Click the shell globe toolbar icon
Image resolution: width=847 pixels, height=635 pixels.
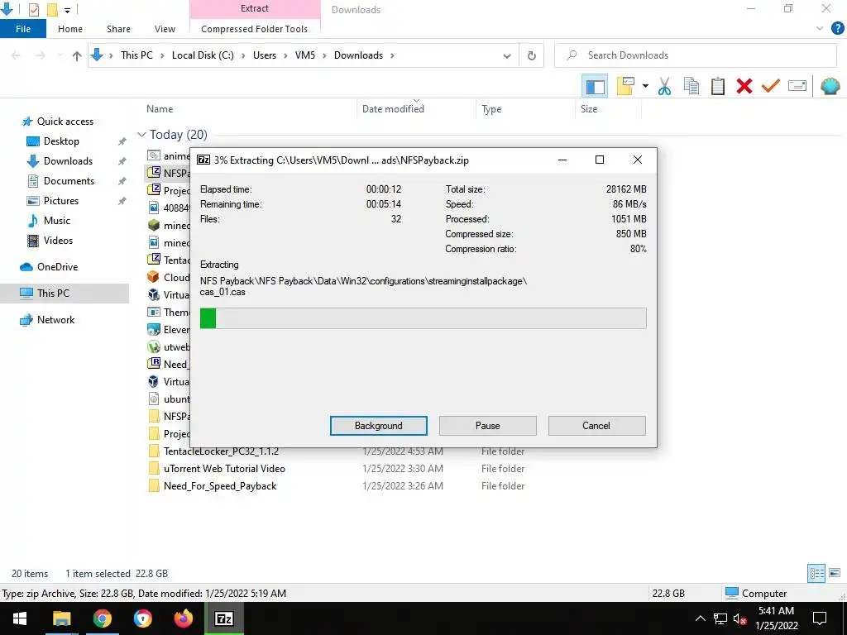tap(830, 86)
